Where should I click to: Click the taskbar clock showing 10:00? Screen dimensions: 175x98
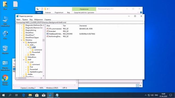[163, 95]
